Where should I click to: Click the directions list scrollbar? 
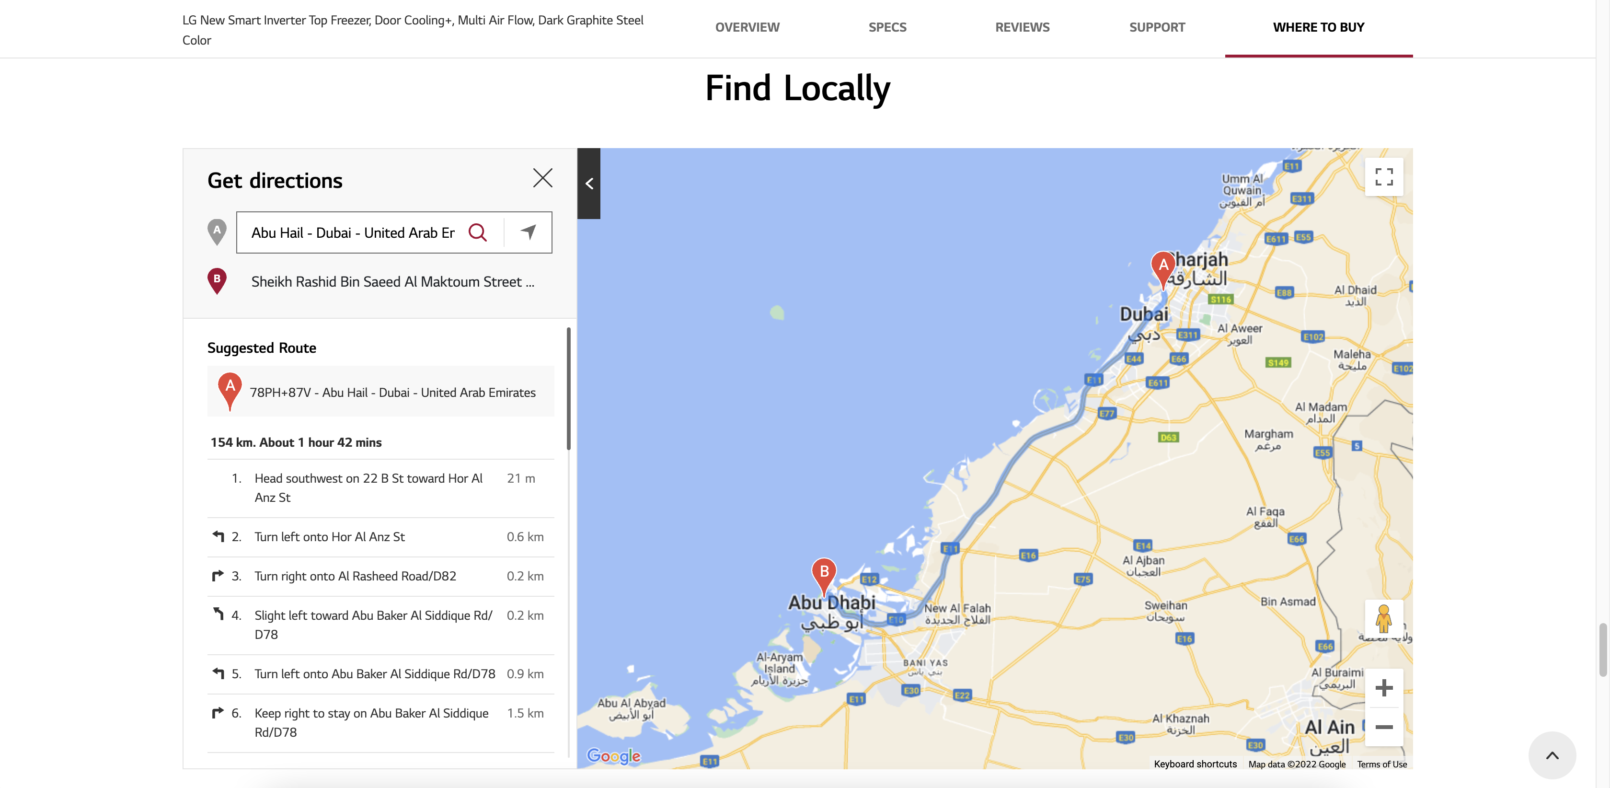point(568,388)
